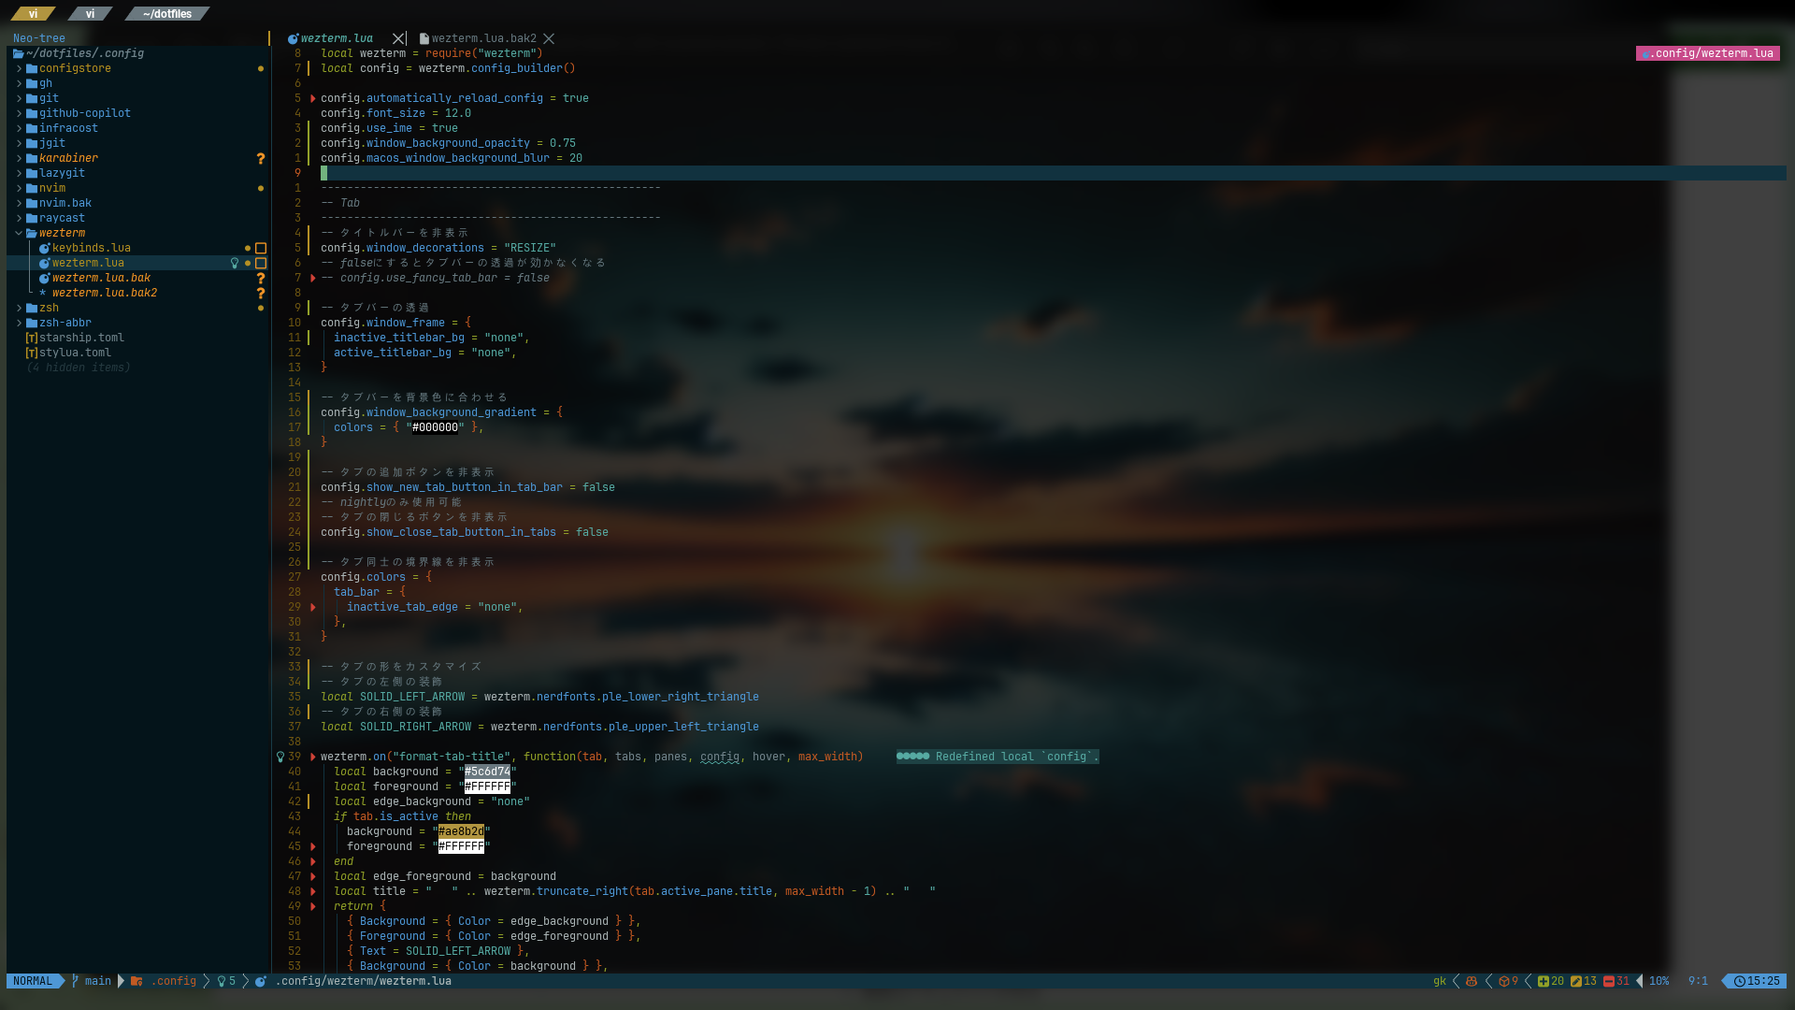Click the red marker on automatically_reload_config line

click(x=313, y=98)
